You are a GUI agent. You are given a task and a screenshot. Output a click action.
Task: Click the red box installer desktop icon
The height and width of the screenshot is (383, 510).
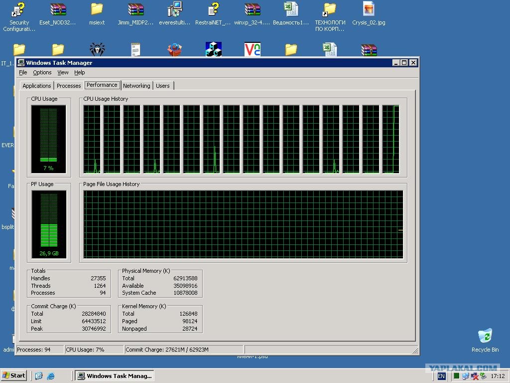coord(175,49)
